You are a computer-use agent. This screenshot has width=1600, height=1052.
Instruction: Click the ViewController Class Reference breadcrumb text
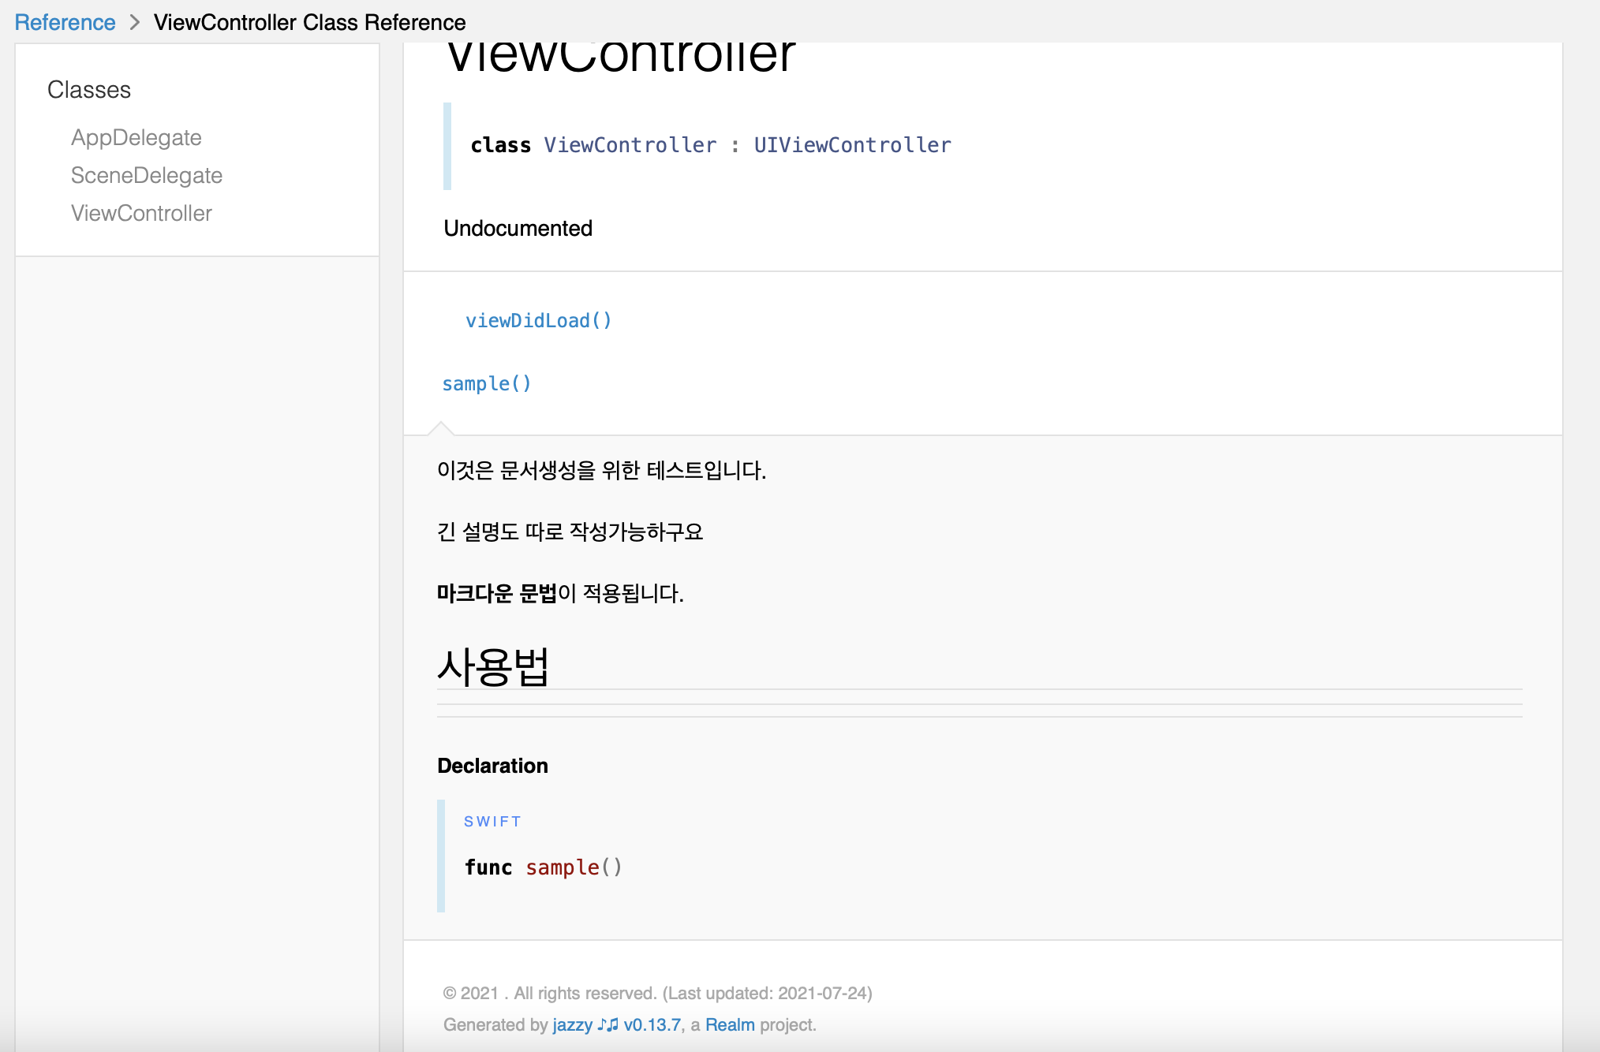[x=309, y=22]
